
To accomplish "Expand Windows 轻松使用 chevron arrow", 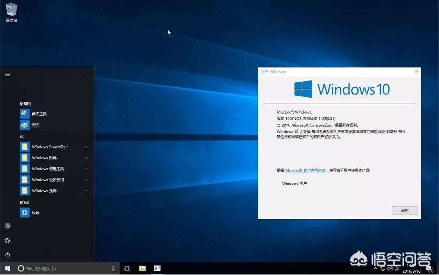I will tap(87, 180).
